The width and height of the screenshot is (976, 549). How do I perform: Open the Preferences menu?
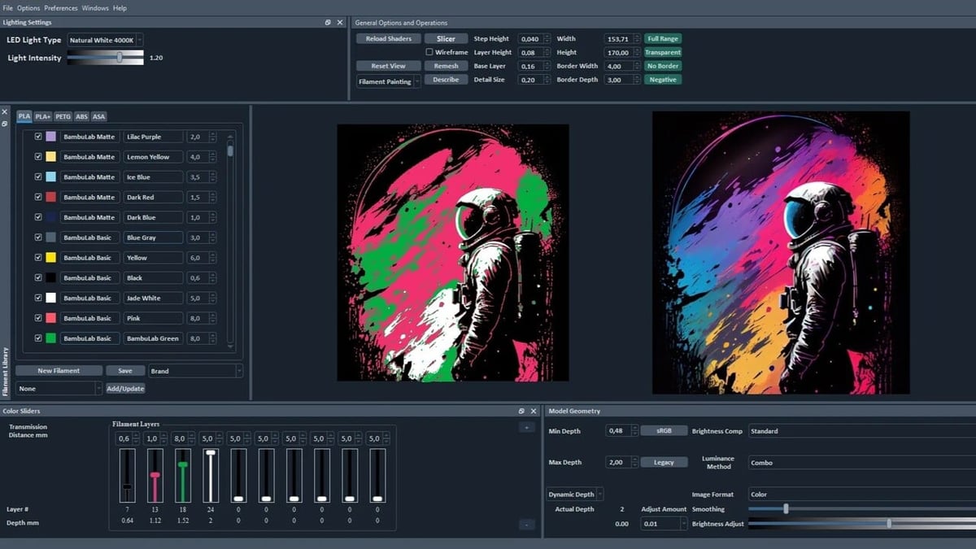[61, 8]
